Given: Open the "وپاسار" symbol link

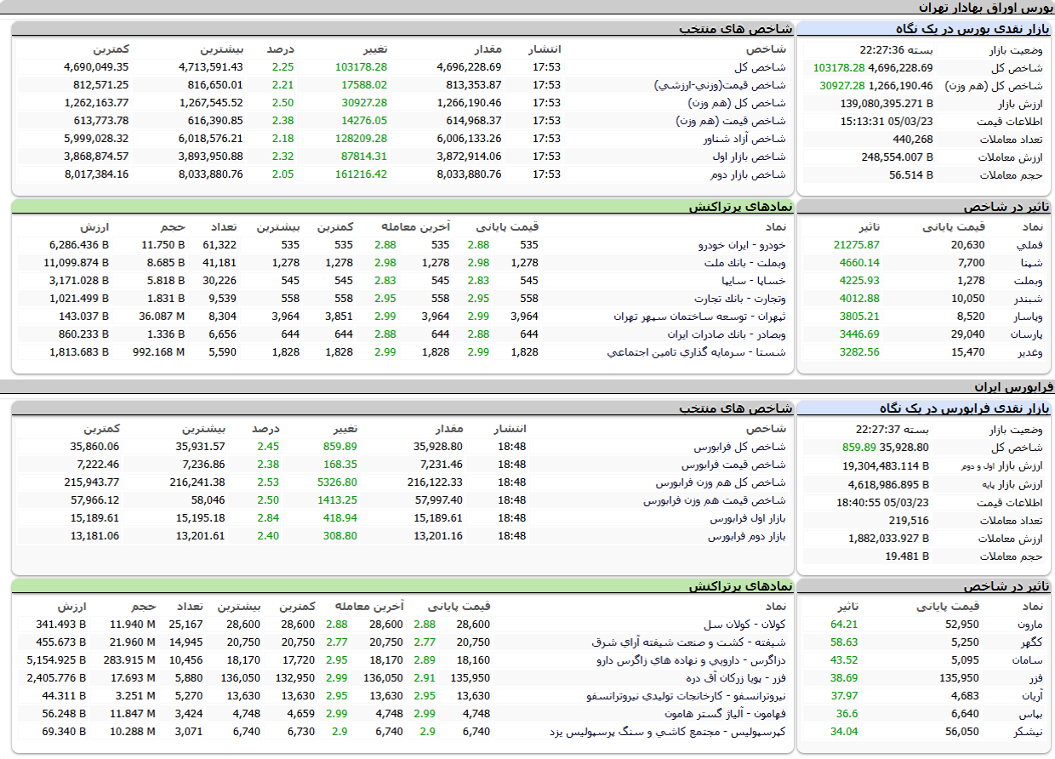Looking at the screenshot, I should point(1028,317).
